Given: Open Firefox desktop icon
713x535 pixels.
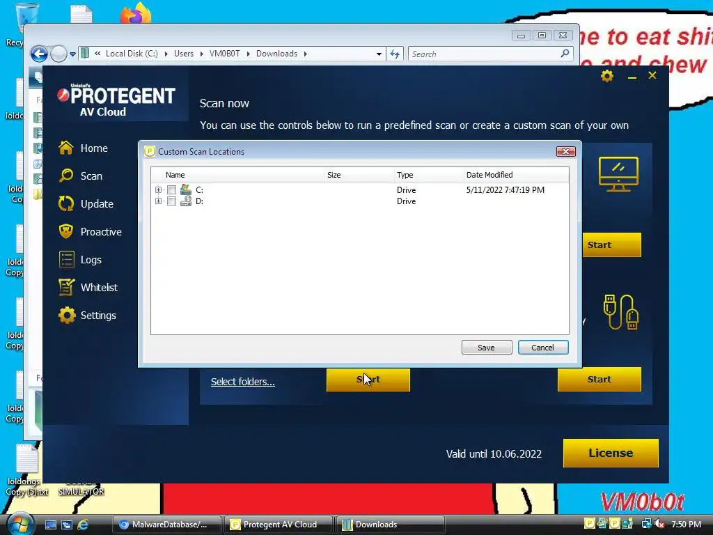Looking at the screenshot, I should point(136,13).
